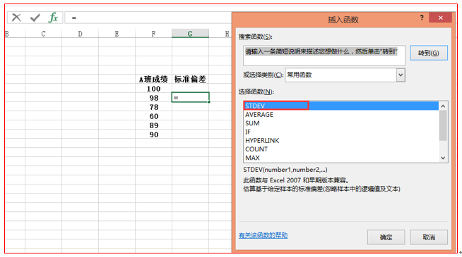Click function list scroll down arrow
Screen dimensions: 462x257
coord(443,158)
